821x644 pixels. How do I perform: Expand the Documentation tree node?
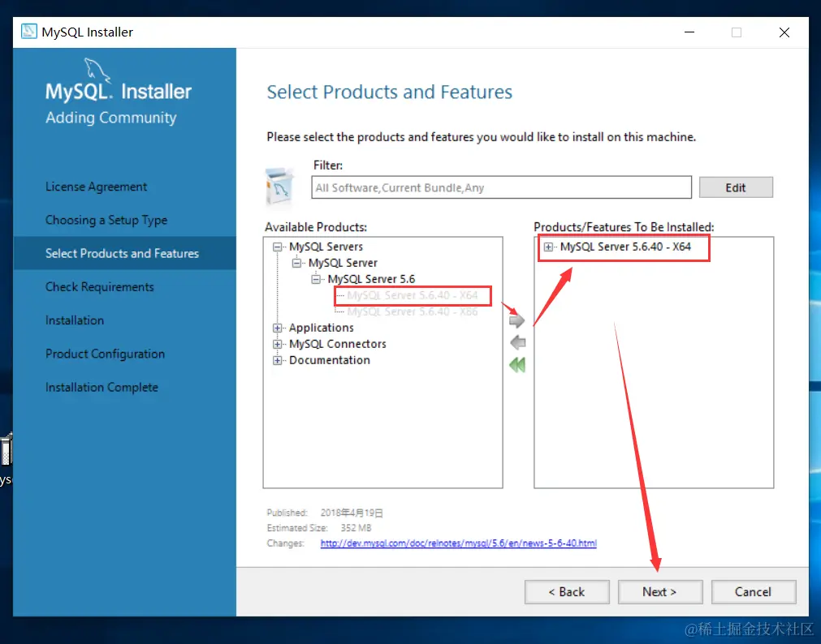[278, 360]
